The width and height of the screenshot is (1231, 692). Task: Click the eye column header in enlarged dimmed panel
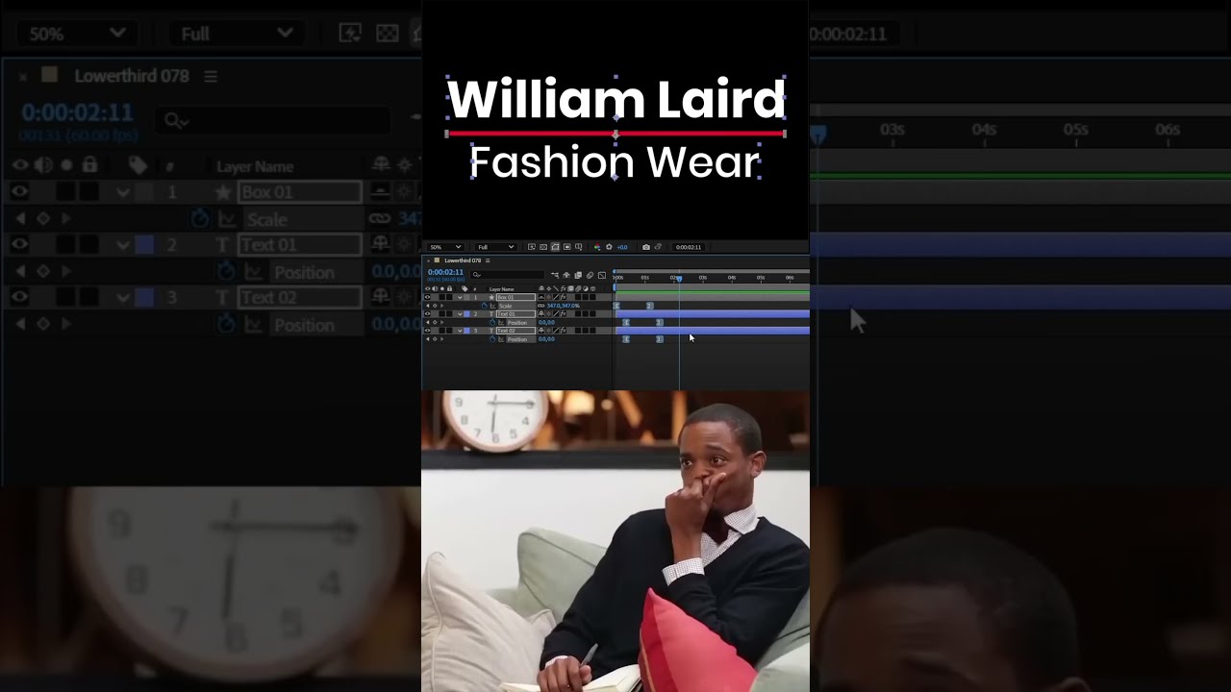[x=18, y=166]
